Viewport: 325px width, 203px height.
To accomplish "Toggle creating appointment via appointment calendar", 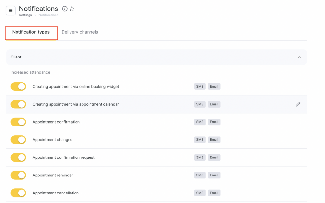I will click(x=18, y=104).
